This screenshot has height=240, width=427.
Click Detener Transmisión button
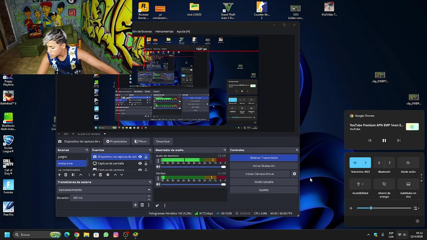(264, 158)
